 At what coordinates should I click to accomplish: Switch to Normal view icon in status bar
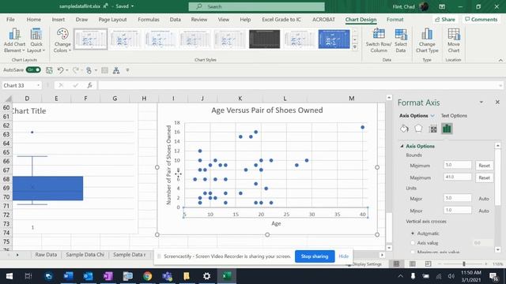pos(396,263)
